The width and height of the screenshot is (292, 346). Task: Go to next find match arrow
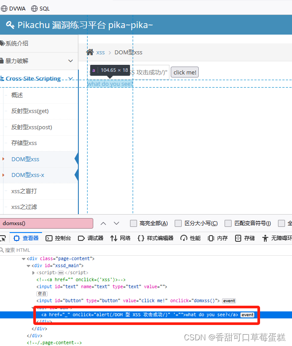click(116, 223)
